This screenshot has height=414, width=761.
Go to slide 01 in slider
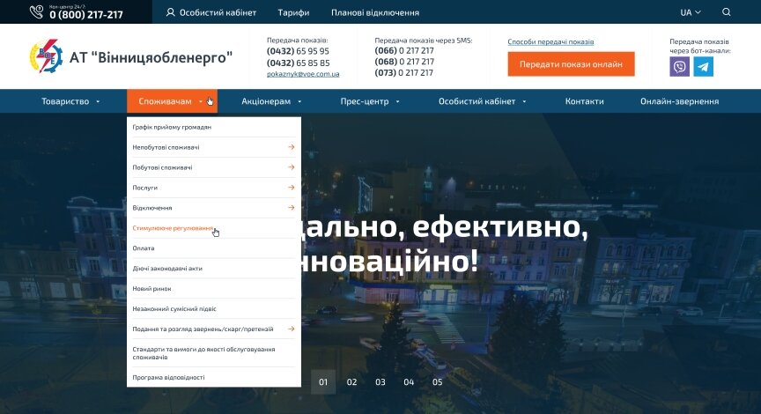point(323,382)
